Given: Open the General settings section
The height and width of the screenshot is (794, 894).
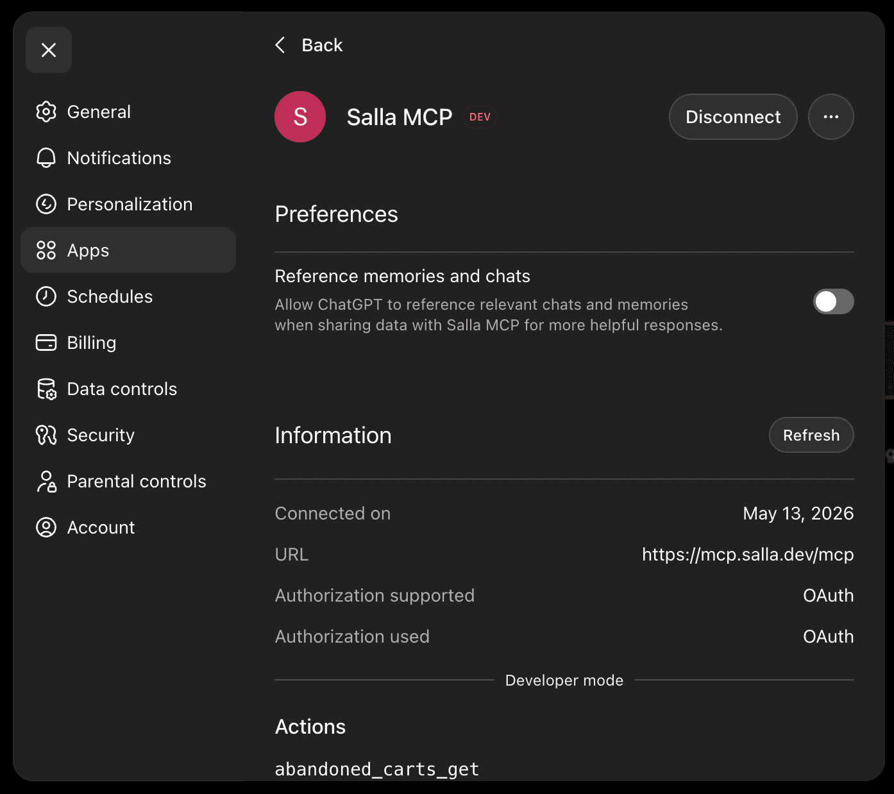Looking at the screenshot, I should pos(128,112).
